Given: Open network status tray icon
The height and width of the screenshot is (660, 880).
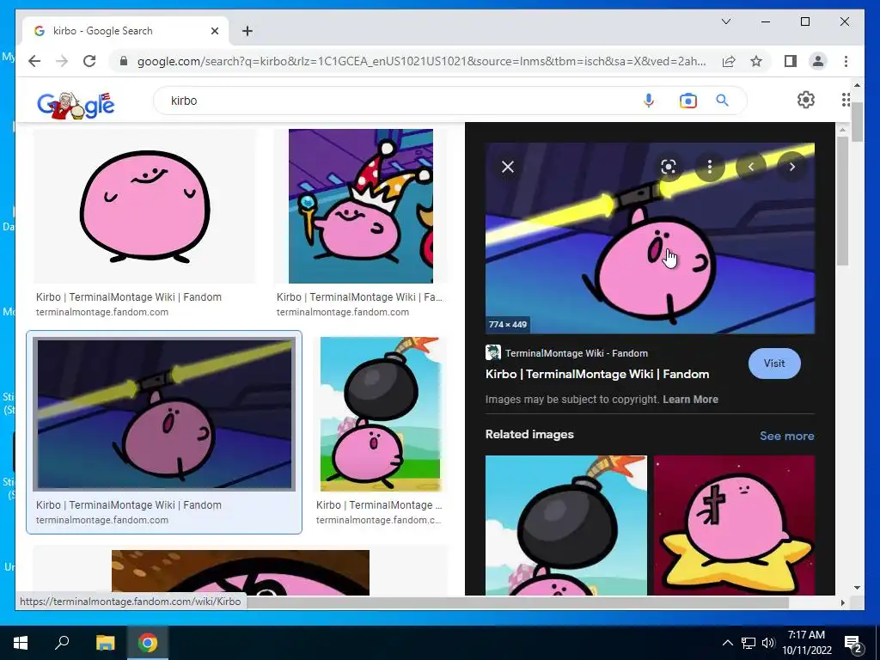Looking at the screenshot, I should [749, 643].
